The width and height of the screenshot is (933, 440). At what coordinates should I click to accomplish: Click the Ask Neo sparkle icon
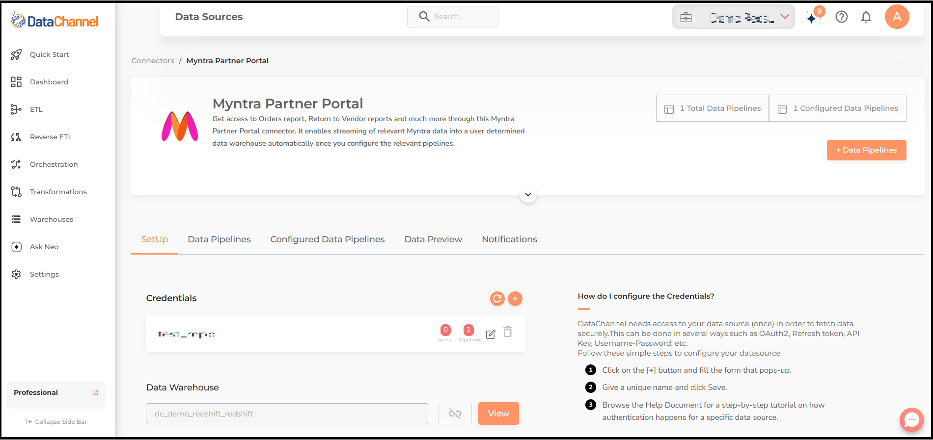[16, 247]
